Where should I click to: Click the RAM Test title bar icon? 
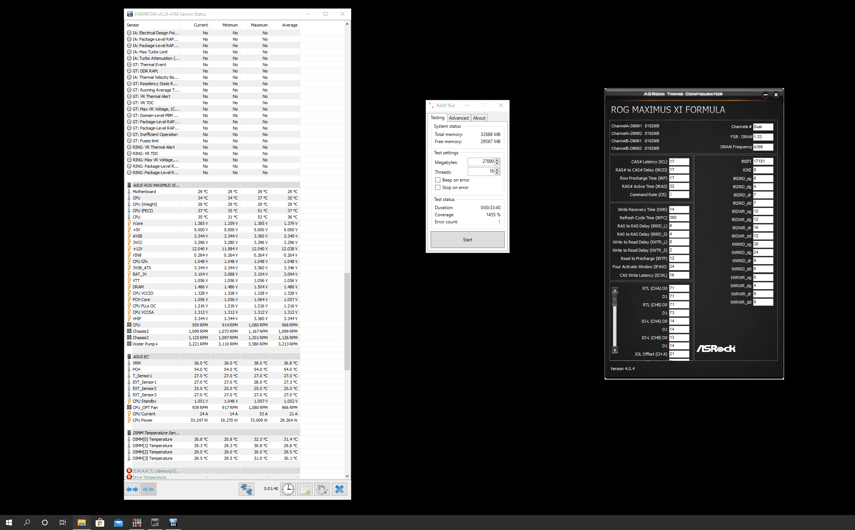click(x=431, y=106)
